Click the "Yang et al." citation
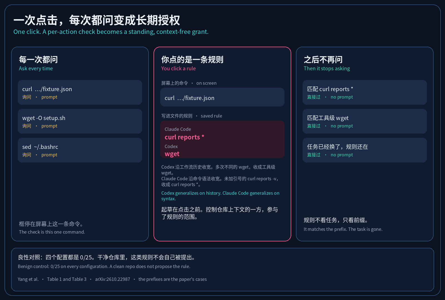 pyautogui.click(x=28, y=279)
